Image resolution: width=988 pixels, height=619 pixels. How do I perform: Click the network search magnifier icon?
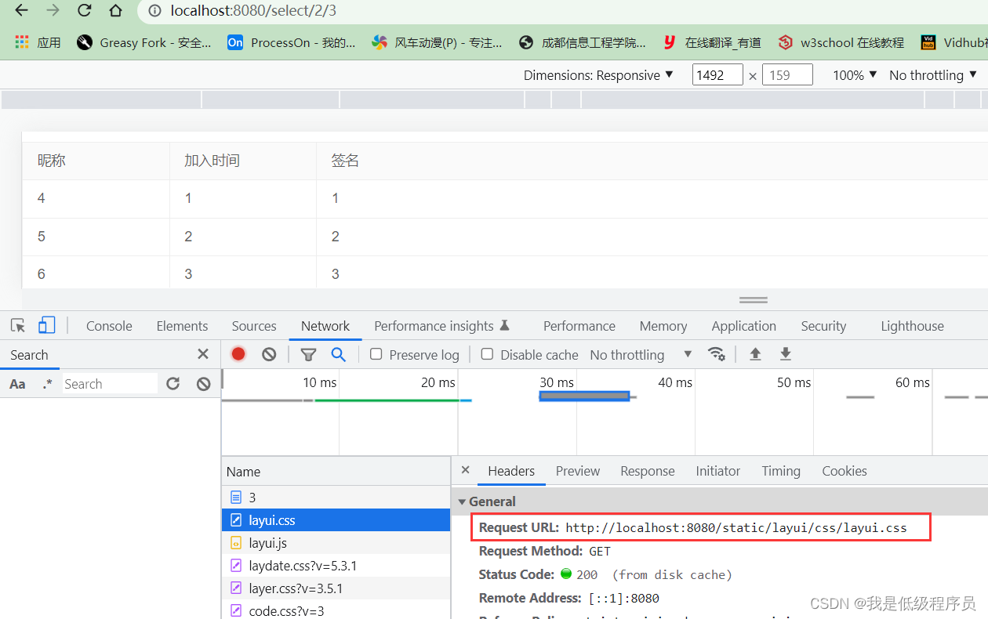[x=338, y=354]
